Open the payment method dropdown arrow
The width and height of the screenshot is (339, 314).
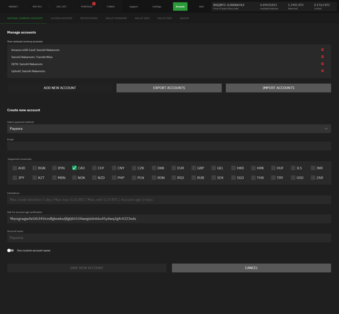(326, 129)
